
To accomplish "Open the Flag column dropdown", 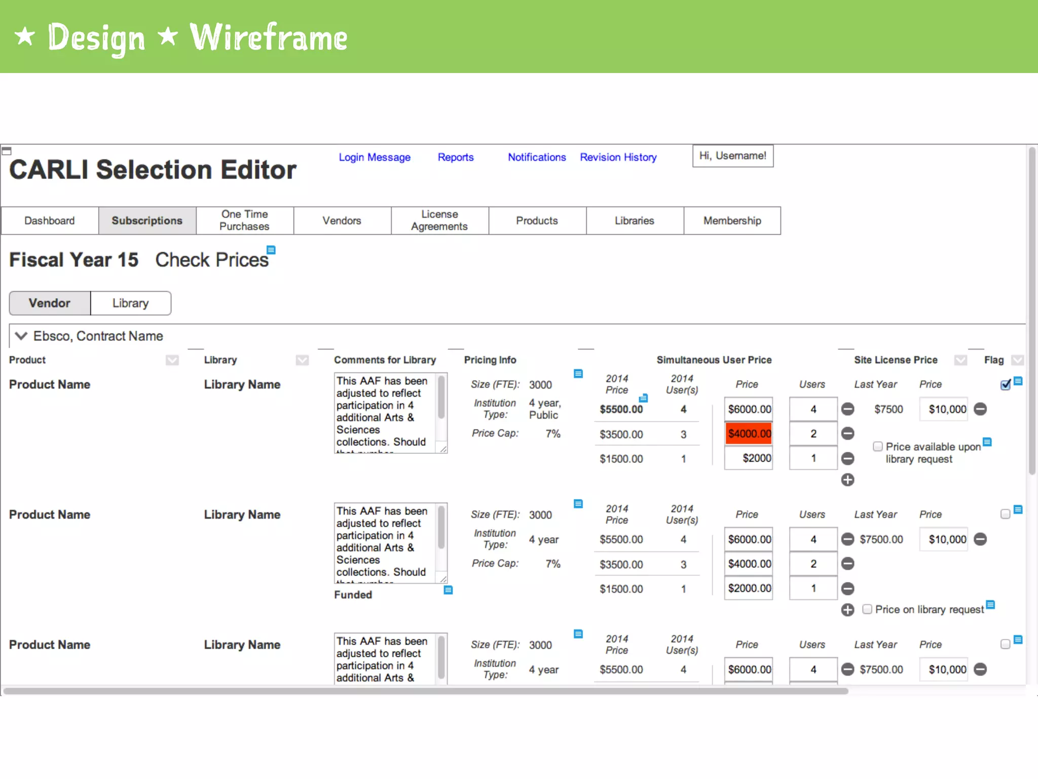I will click(x=1017, y=360).
